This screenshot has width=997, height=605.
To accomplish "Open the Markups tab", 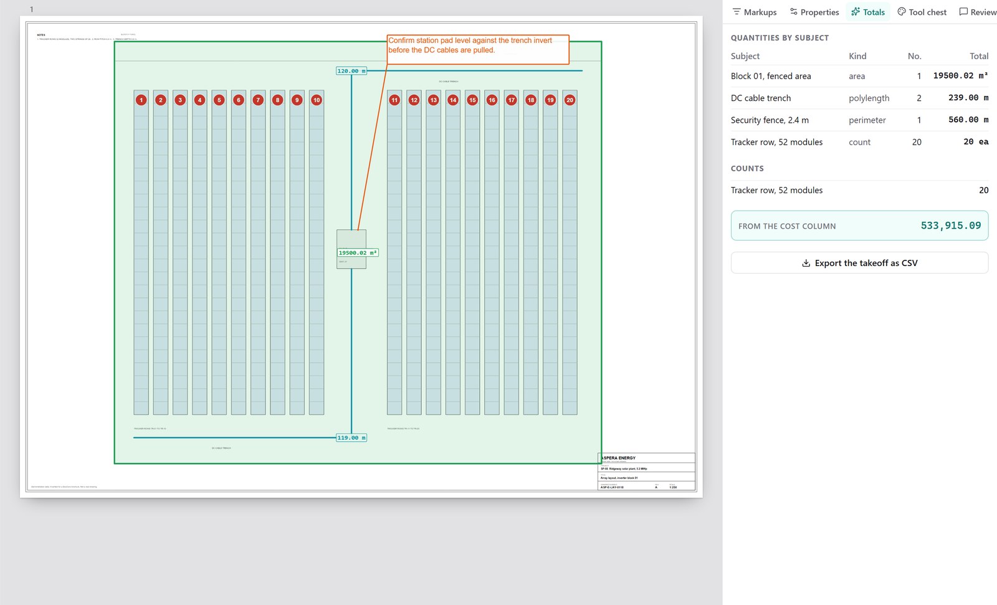I will tap(754, 12).
